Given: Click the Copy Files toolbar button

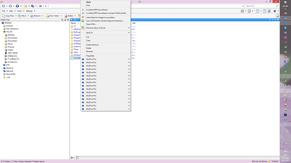Looking at the screenshot, I should coord(8,16).
